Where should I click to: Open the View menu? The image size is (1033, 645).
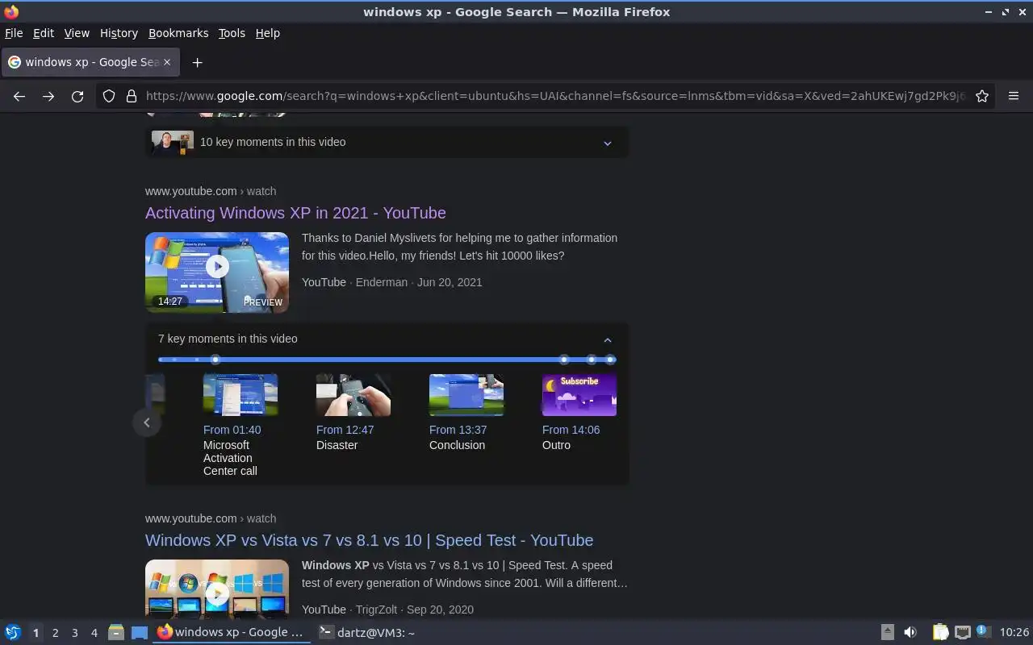(x=77, y=33)
